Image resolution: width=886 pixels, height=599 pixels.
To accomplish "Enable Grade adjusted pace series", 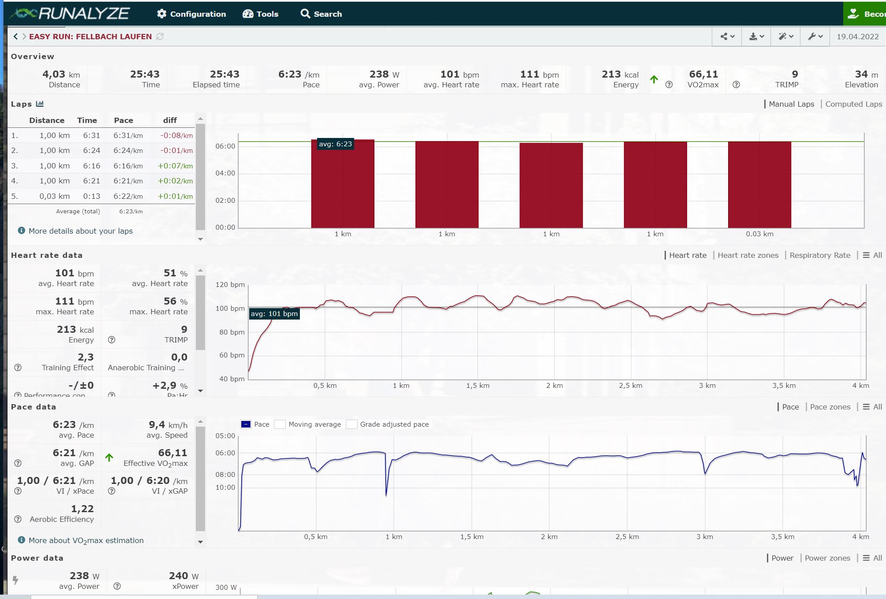I will (351, 424).
